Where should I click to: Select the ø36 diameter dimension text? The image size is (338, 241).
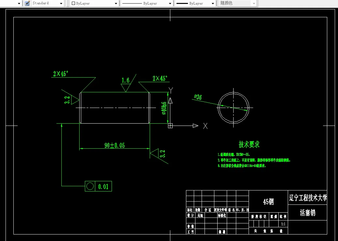[198, 97]
